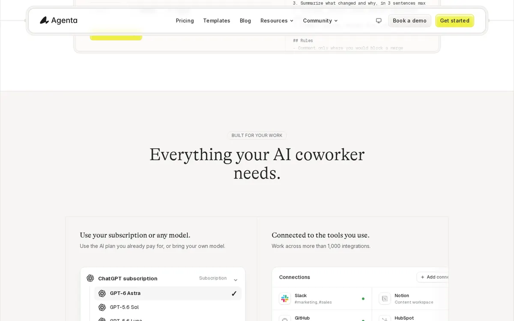Click the Add connection button
The width and height of the screenshot is (514, 321).
(x=433, y=277)
